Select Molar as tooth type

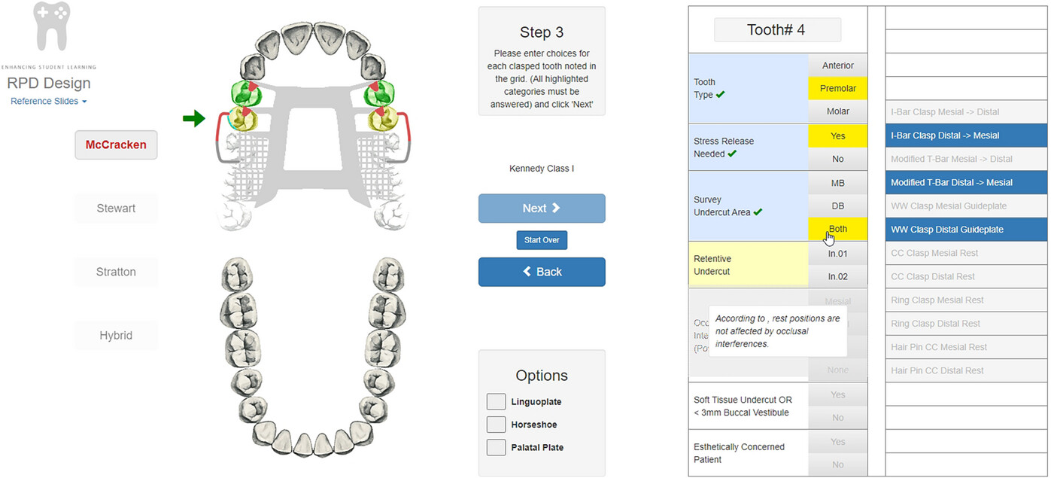tap(838, 111)
